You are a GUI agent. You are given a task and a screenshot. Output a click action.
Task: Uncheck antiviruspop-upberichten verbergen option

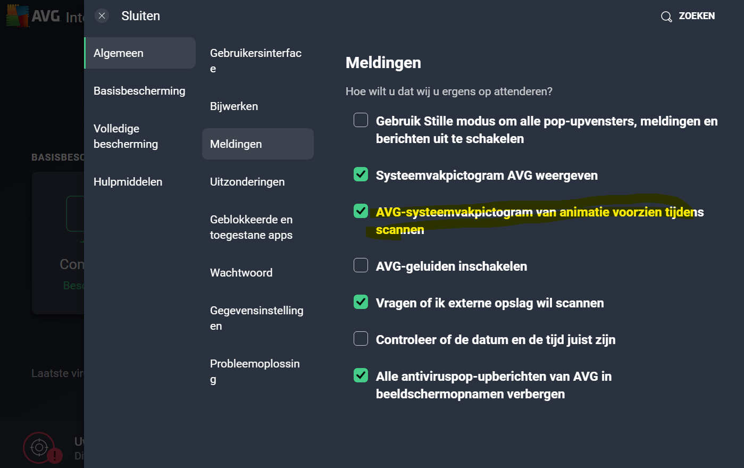[x=361, y=375]
